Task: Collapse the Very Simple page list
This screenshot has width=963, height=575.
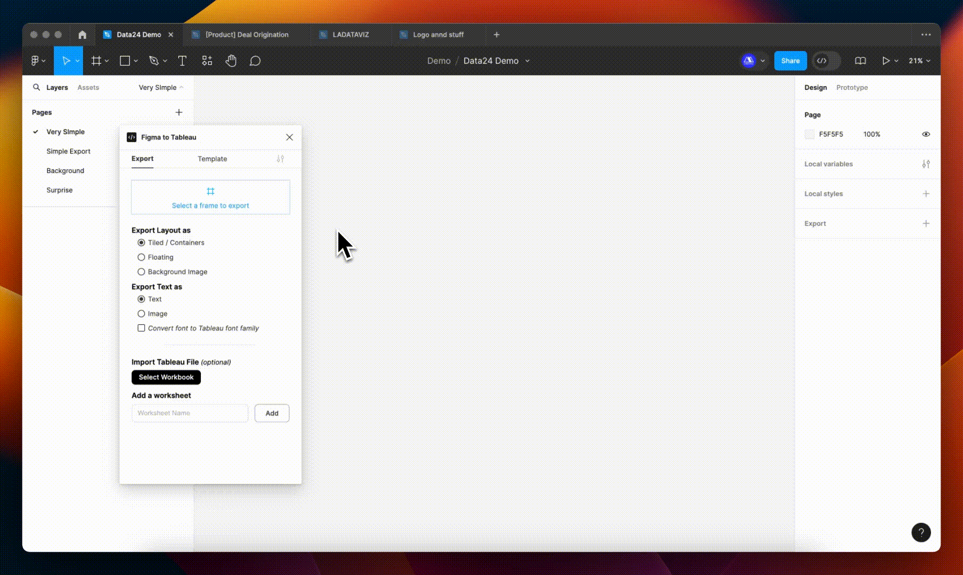Action: 161,87
